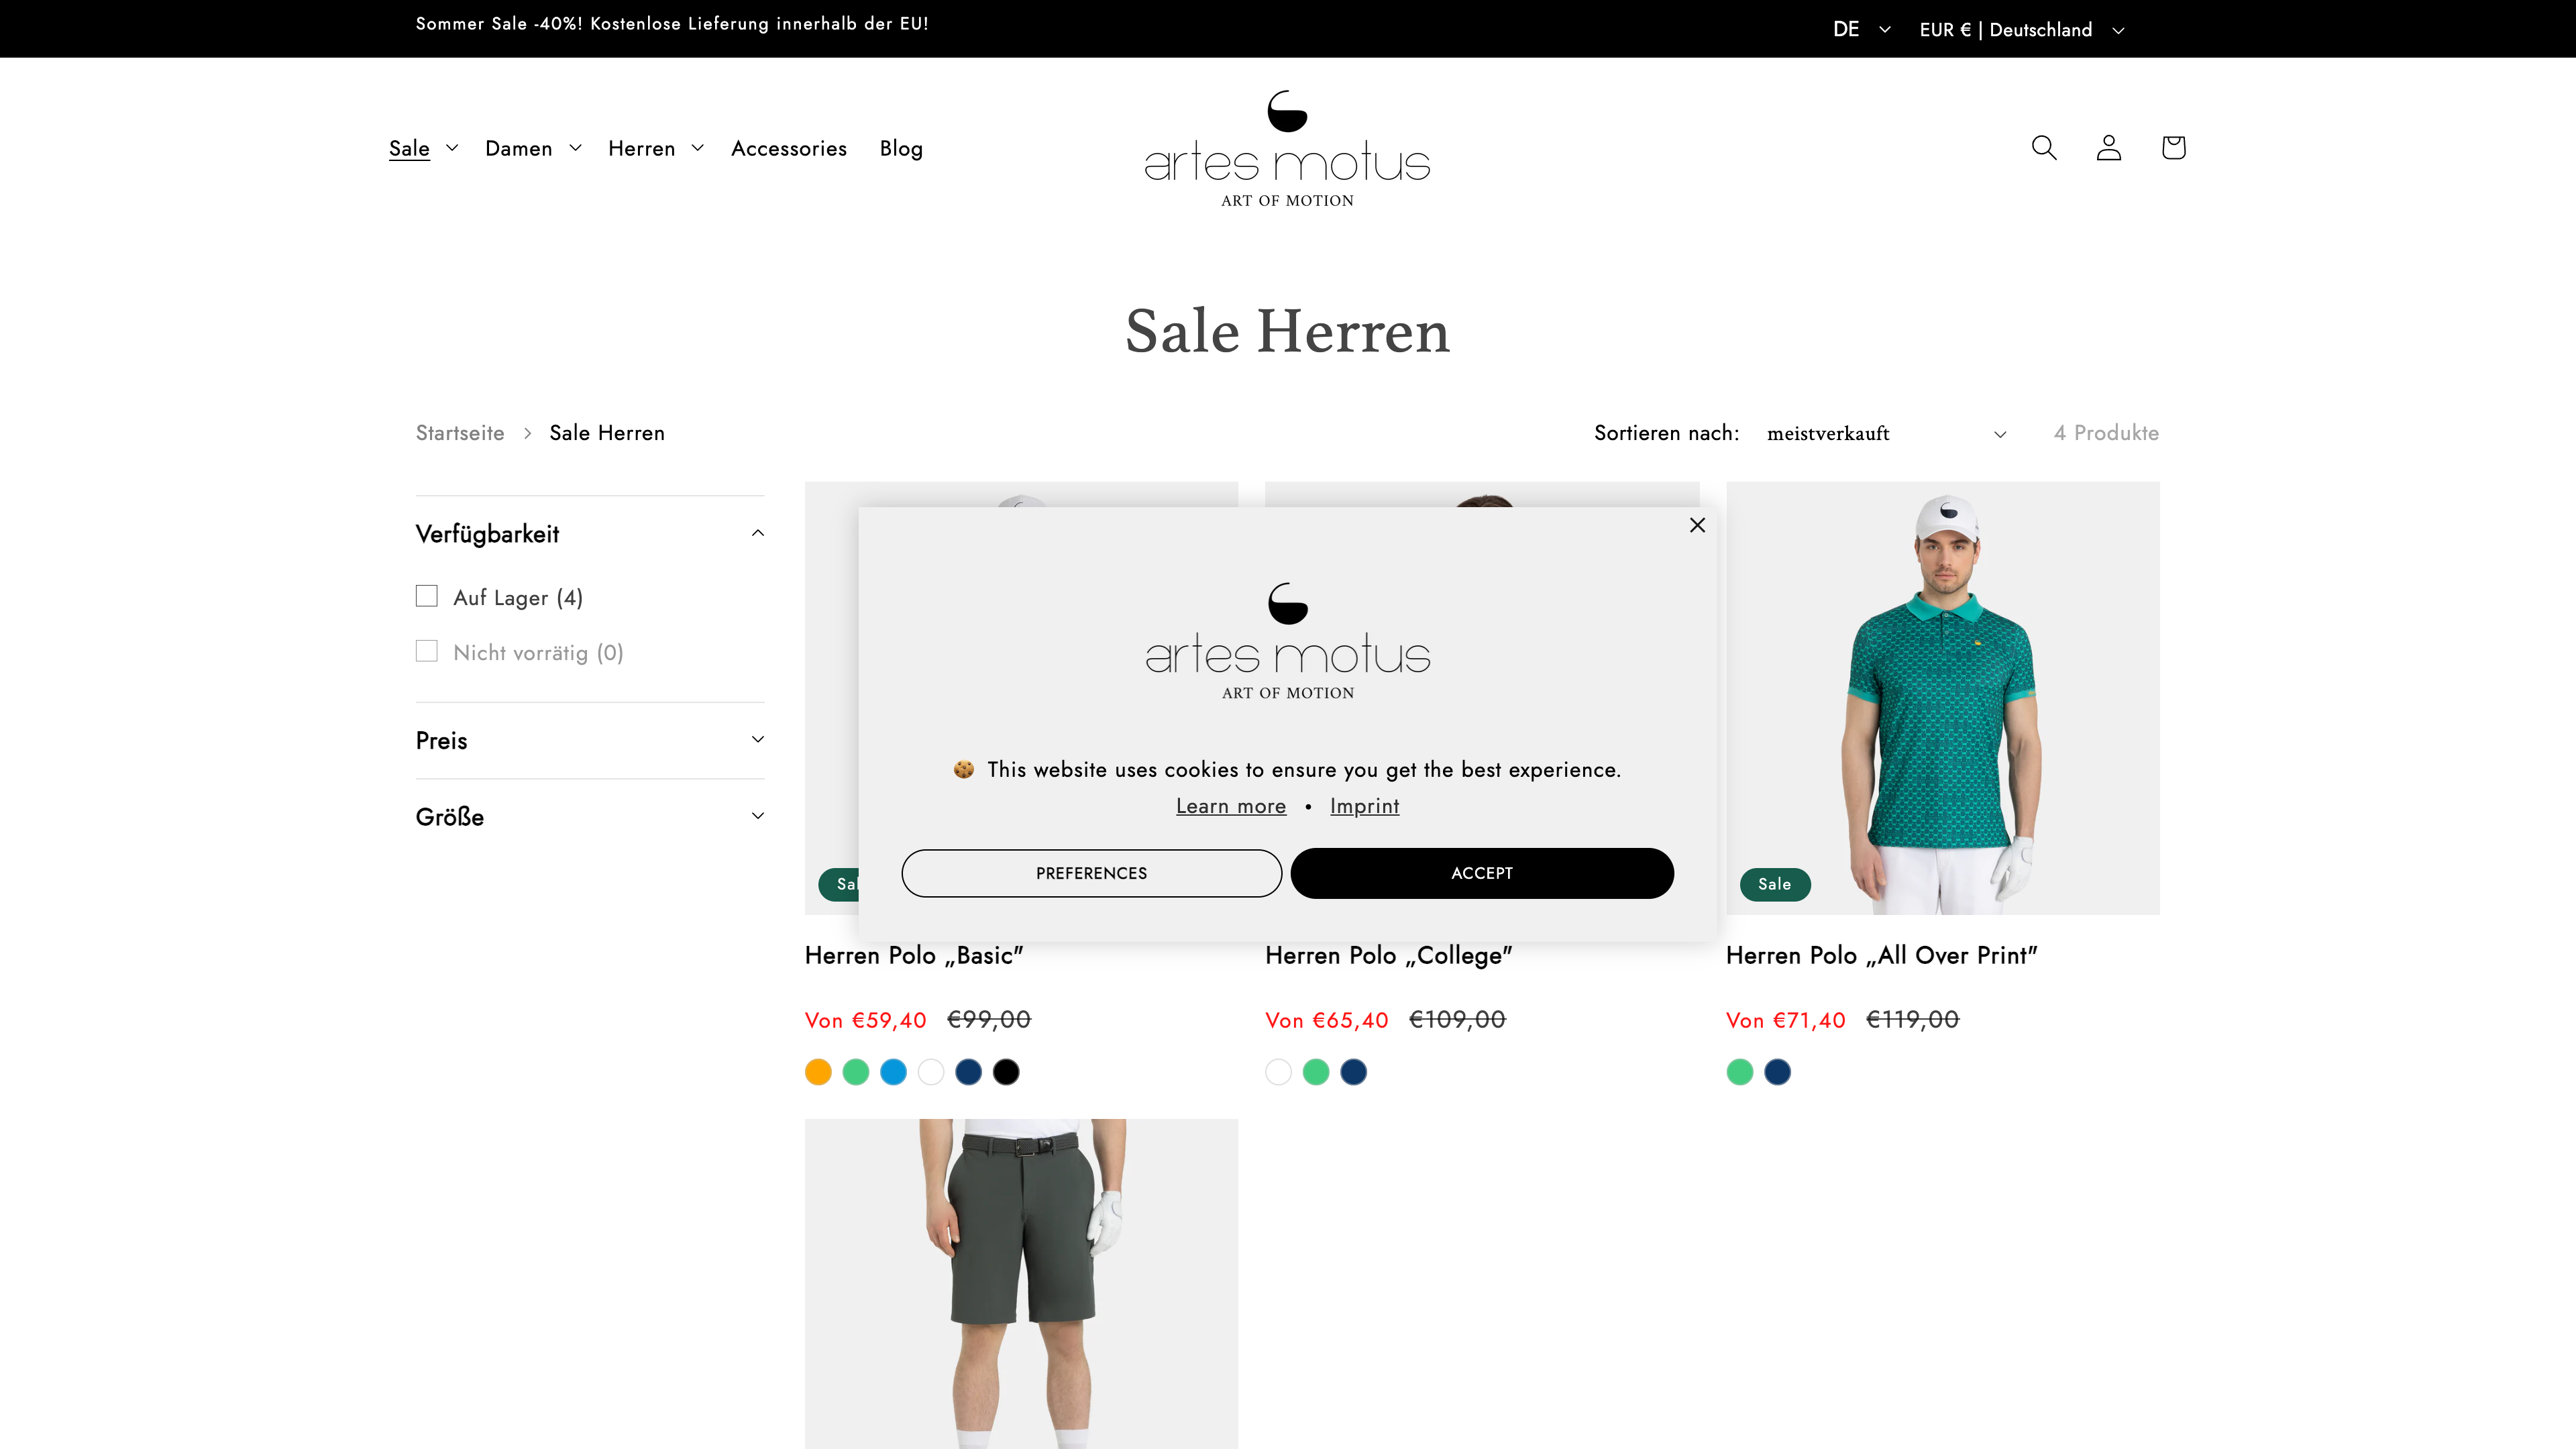Open product 'Herren Polo „Basic"'

(x=914, y=955)
